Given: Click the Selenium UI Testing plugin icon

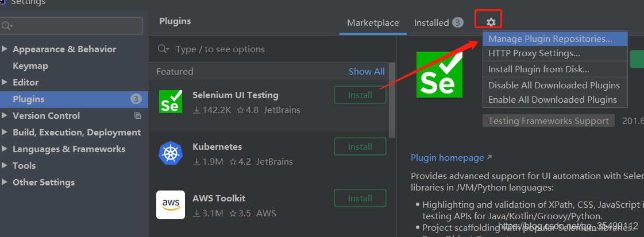Looking at the screenshot, I should [171, 102].
